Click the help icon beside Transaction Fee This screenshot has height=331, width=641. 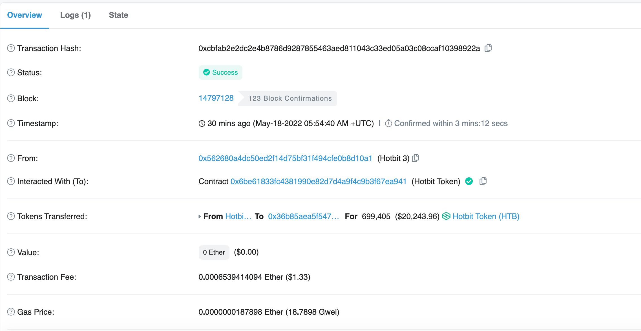[11, 277]
